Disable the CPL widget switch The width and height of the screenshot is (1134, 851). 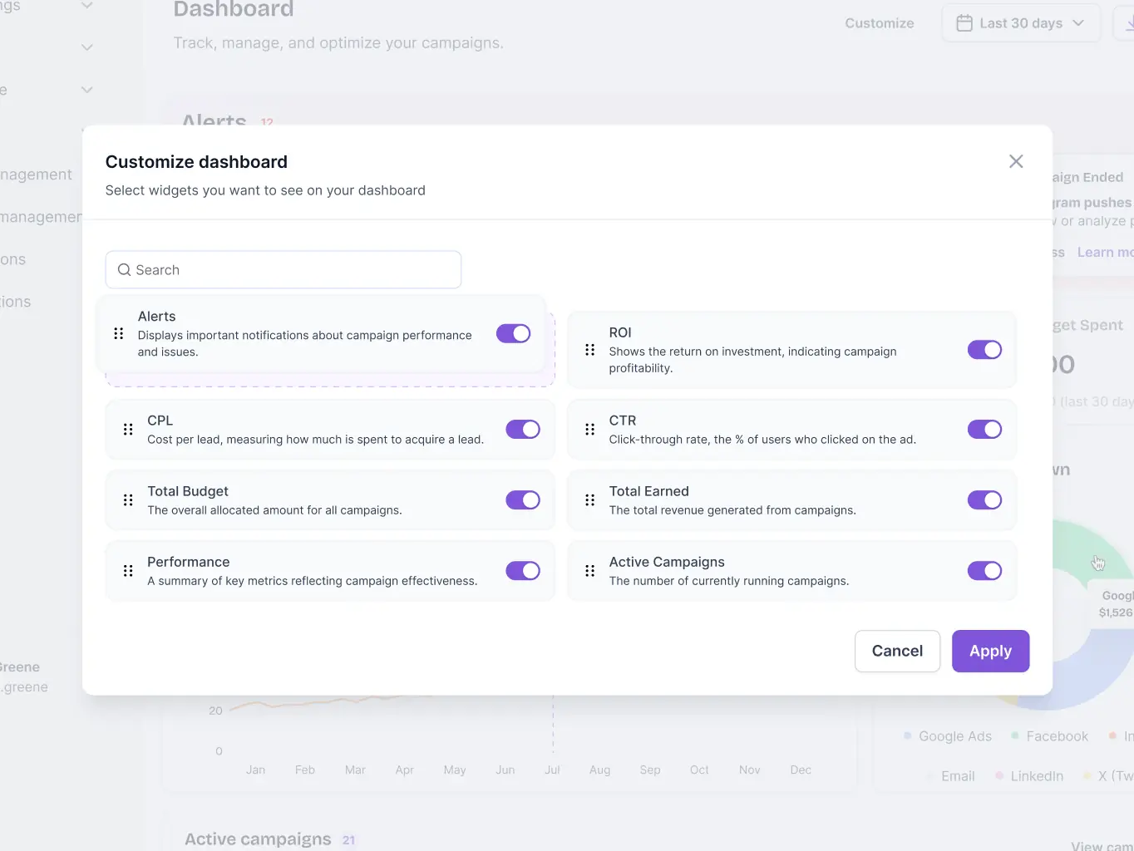pyautogui.click(x=523, y=429)
